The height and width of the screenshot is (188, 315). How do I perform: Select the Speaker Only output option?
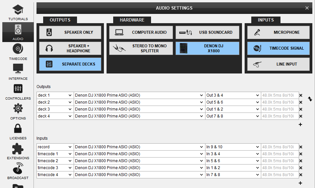(x=70, y=32)
